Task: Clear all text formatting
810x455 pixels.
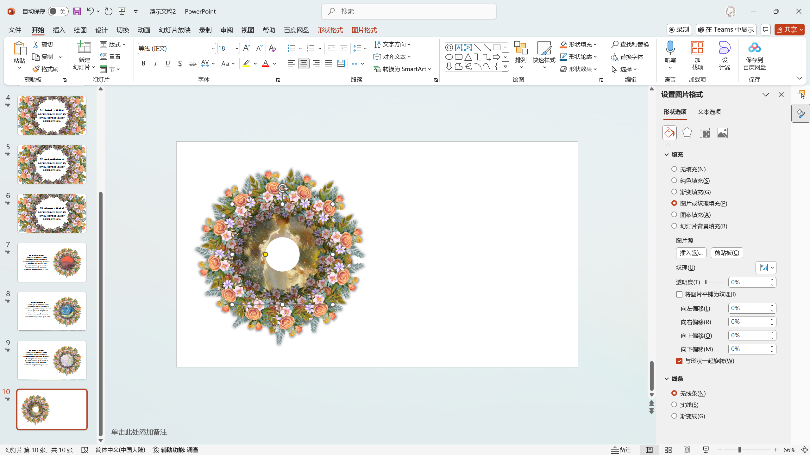Action: 272,48
